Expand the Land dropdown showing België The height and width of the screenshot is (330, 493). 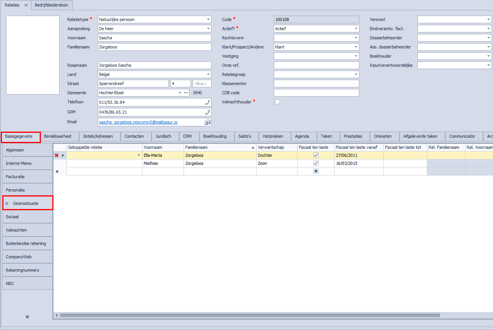coord(208,75)
